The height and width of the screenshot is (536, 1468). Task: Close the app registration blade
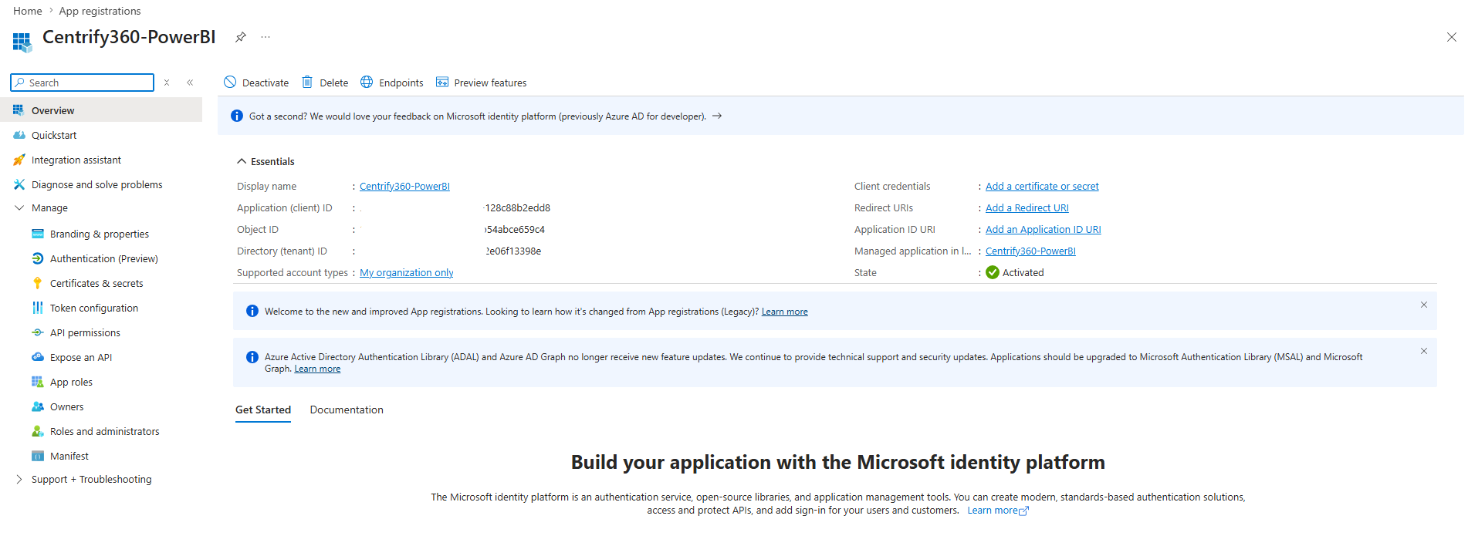pos(1451,37)
